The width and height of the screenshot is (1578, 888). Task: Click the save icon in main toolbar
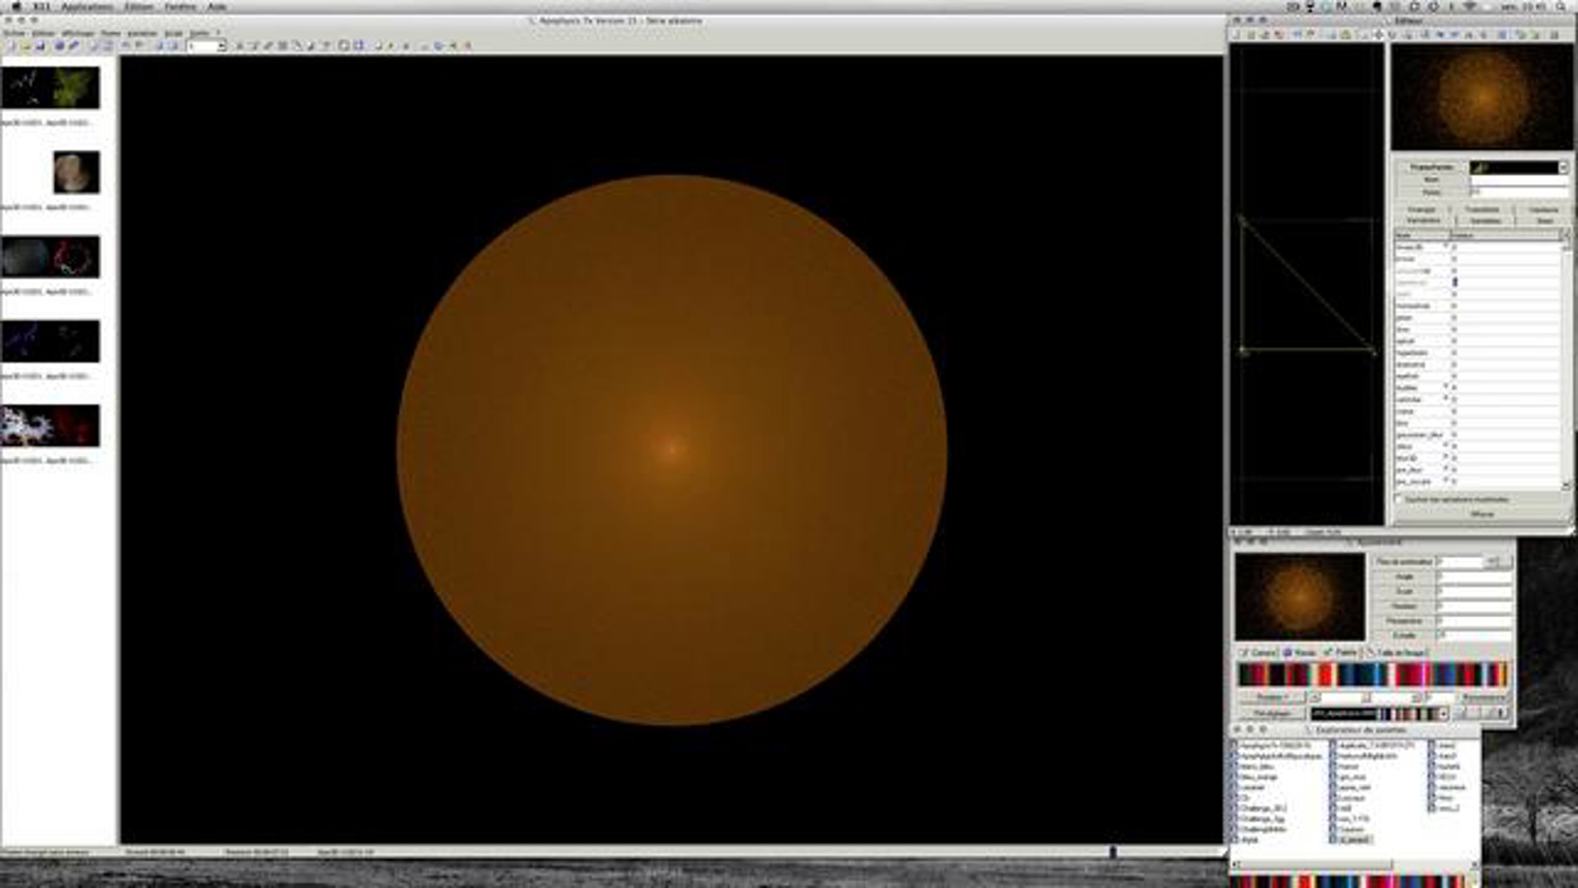41,46
